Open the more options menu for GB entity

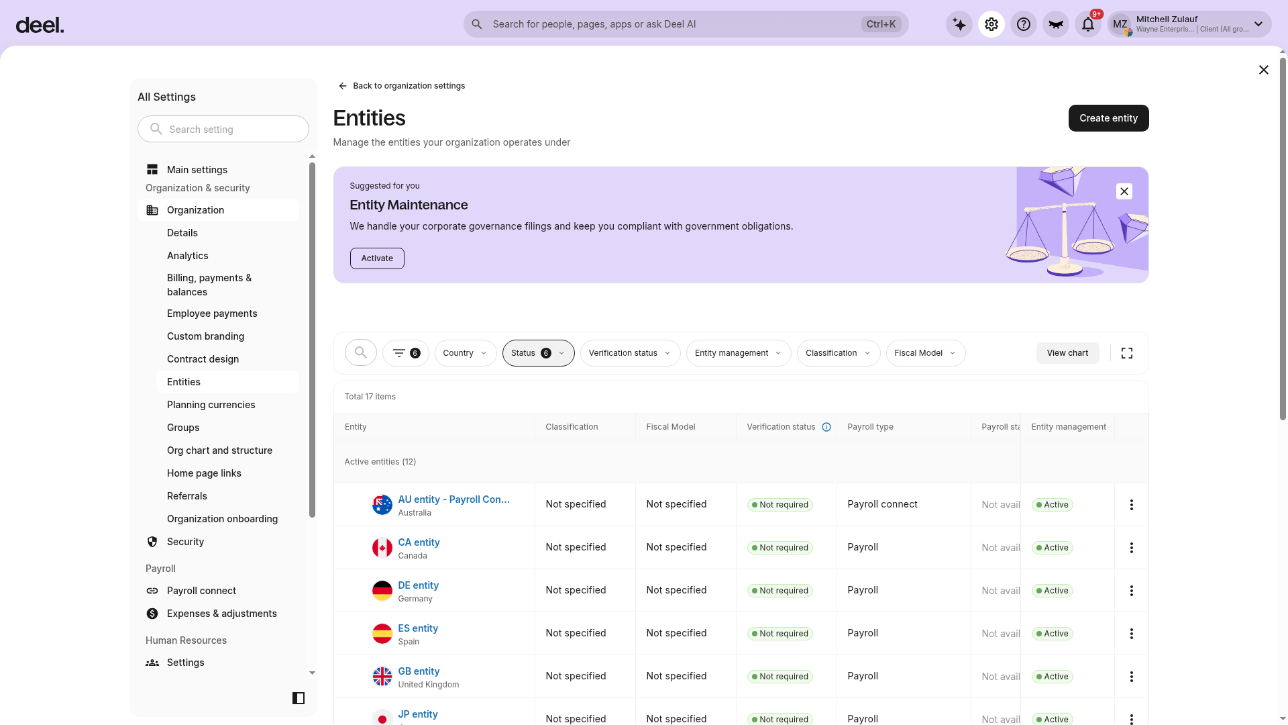coord(1132,677)
